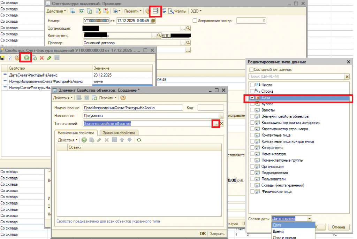Select Дата и время in dropdown list
The height and width of the screenshot is (239, 357).
(293, 237)
